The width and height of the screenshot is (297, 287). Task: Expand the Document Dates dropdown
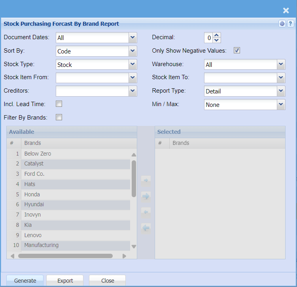132,38
